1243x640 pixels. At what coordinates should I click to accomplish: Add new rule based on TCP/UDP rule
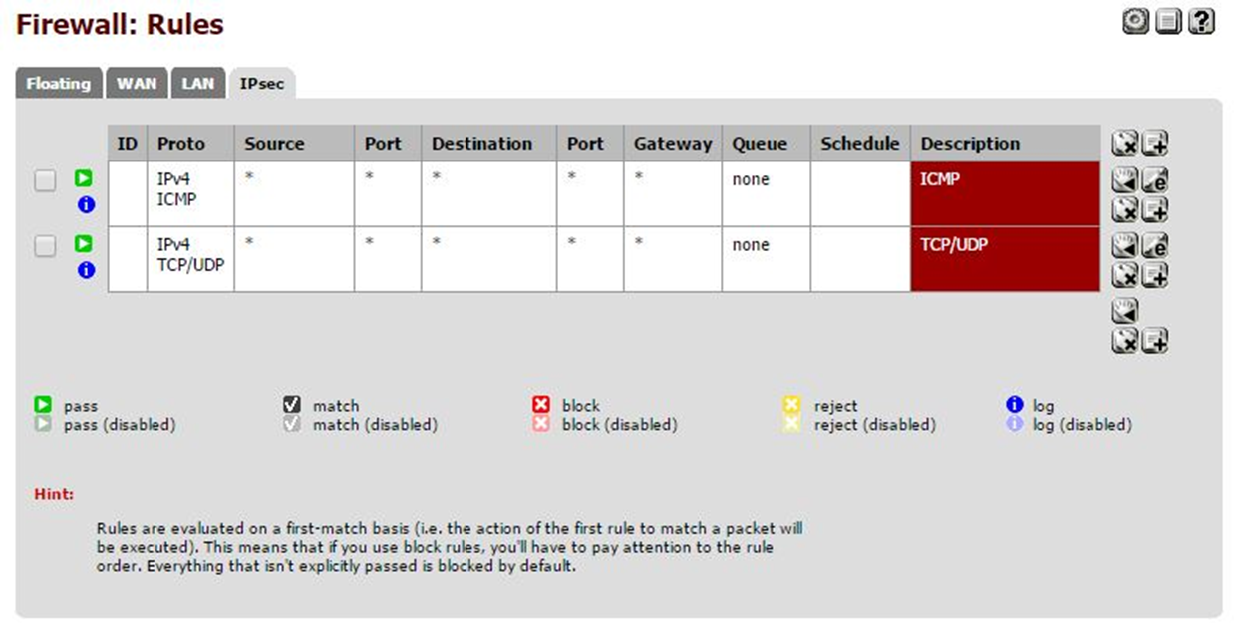click(x=1155, y=274)
